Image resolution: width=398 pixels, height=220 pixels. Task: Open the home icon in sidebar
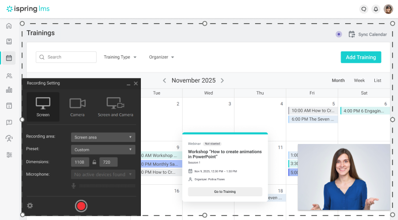9,26
